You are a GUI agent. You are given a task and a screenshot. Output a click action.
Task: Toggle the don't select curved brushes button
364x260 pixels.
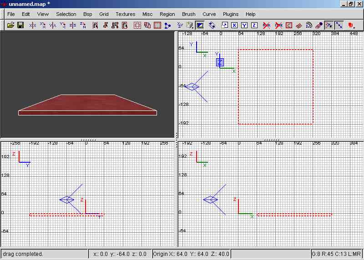tap(278, 25)
